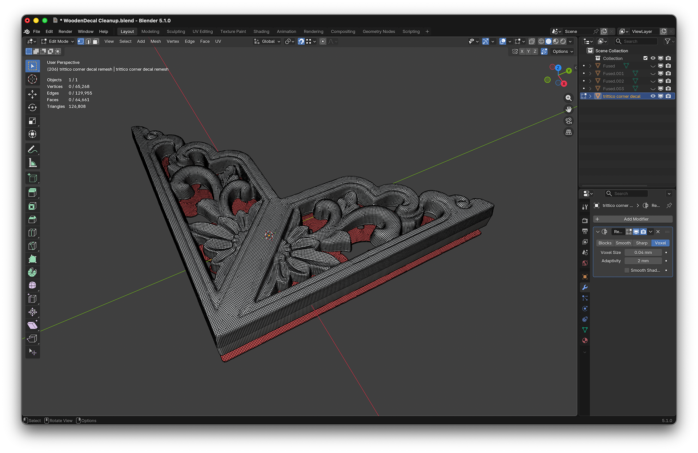Click the Add Modifier button
Image resolution: width=698 pixels, height=453 pixels.
click(x=633, y=219)
